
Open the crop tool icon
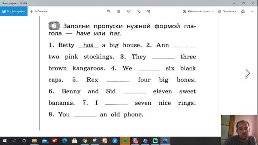pos(149,11)
